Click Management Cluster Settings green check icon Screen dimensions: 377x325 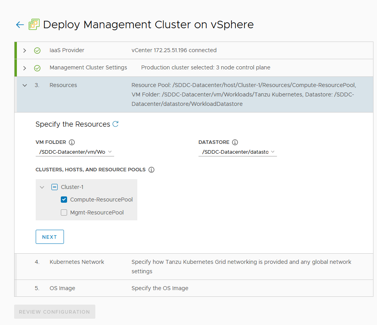coord(37,68)
